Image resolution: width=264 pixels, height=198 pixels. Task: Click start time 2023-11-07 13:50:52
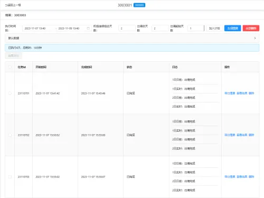coord(48,135)
